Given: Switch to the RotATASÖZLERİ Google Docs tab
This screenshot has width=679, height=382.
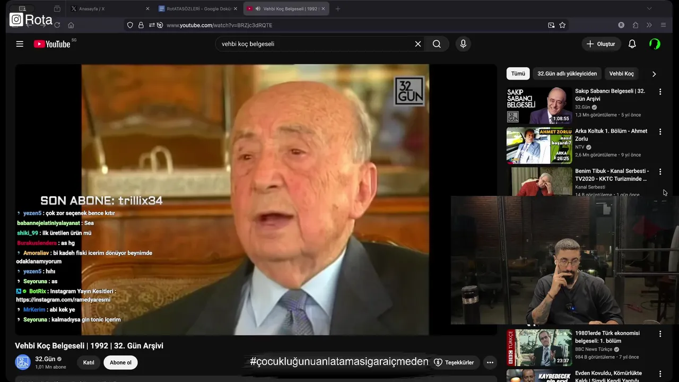Looking at the screenshot, I should 198,9.
